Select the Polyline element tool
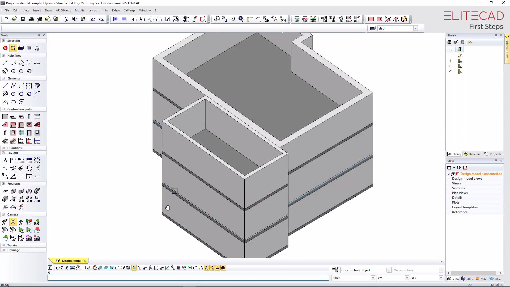Screen dimensions: 510x287 click(13, 86)
